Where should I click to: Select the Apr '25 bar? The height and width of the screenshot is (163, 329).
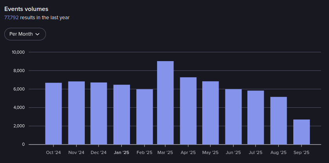point(188,111)
